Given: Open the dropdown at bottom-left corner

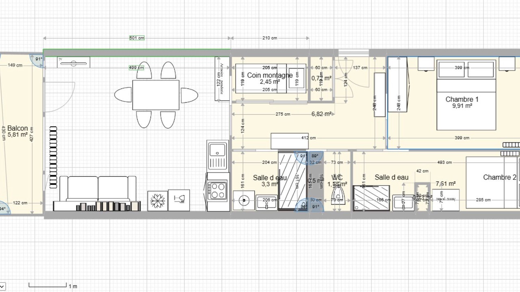Looking at the screenshot, I should coord(2,287).
